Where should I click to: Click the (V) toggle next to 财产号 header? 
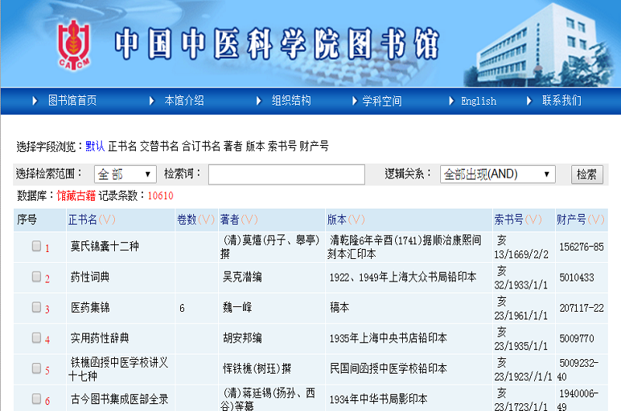595,219
